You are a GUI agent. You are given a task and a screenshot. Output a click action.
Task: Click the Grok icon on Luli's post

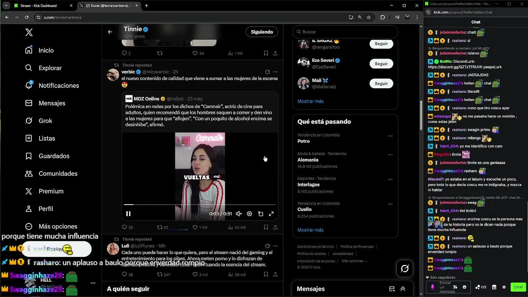click(267, 246)
